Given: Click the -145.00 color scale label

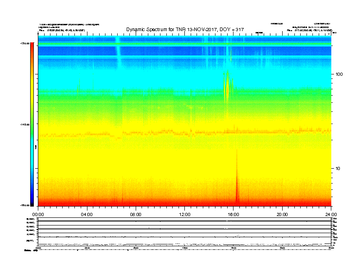Looking at the screenshot, I should pos(25,124).
